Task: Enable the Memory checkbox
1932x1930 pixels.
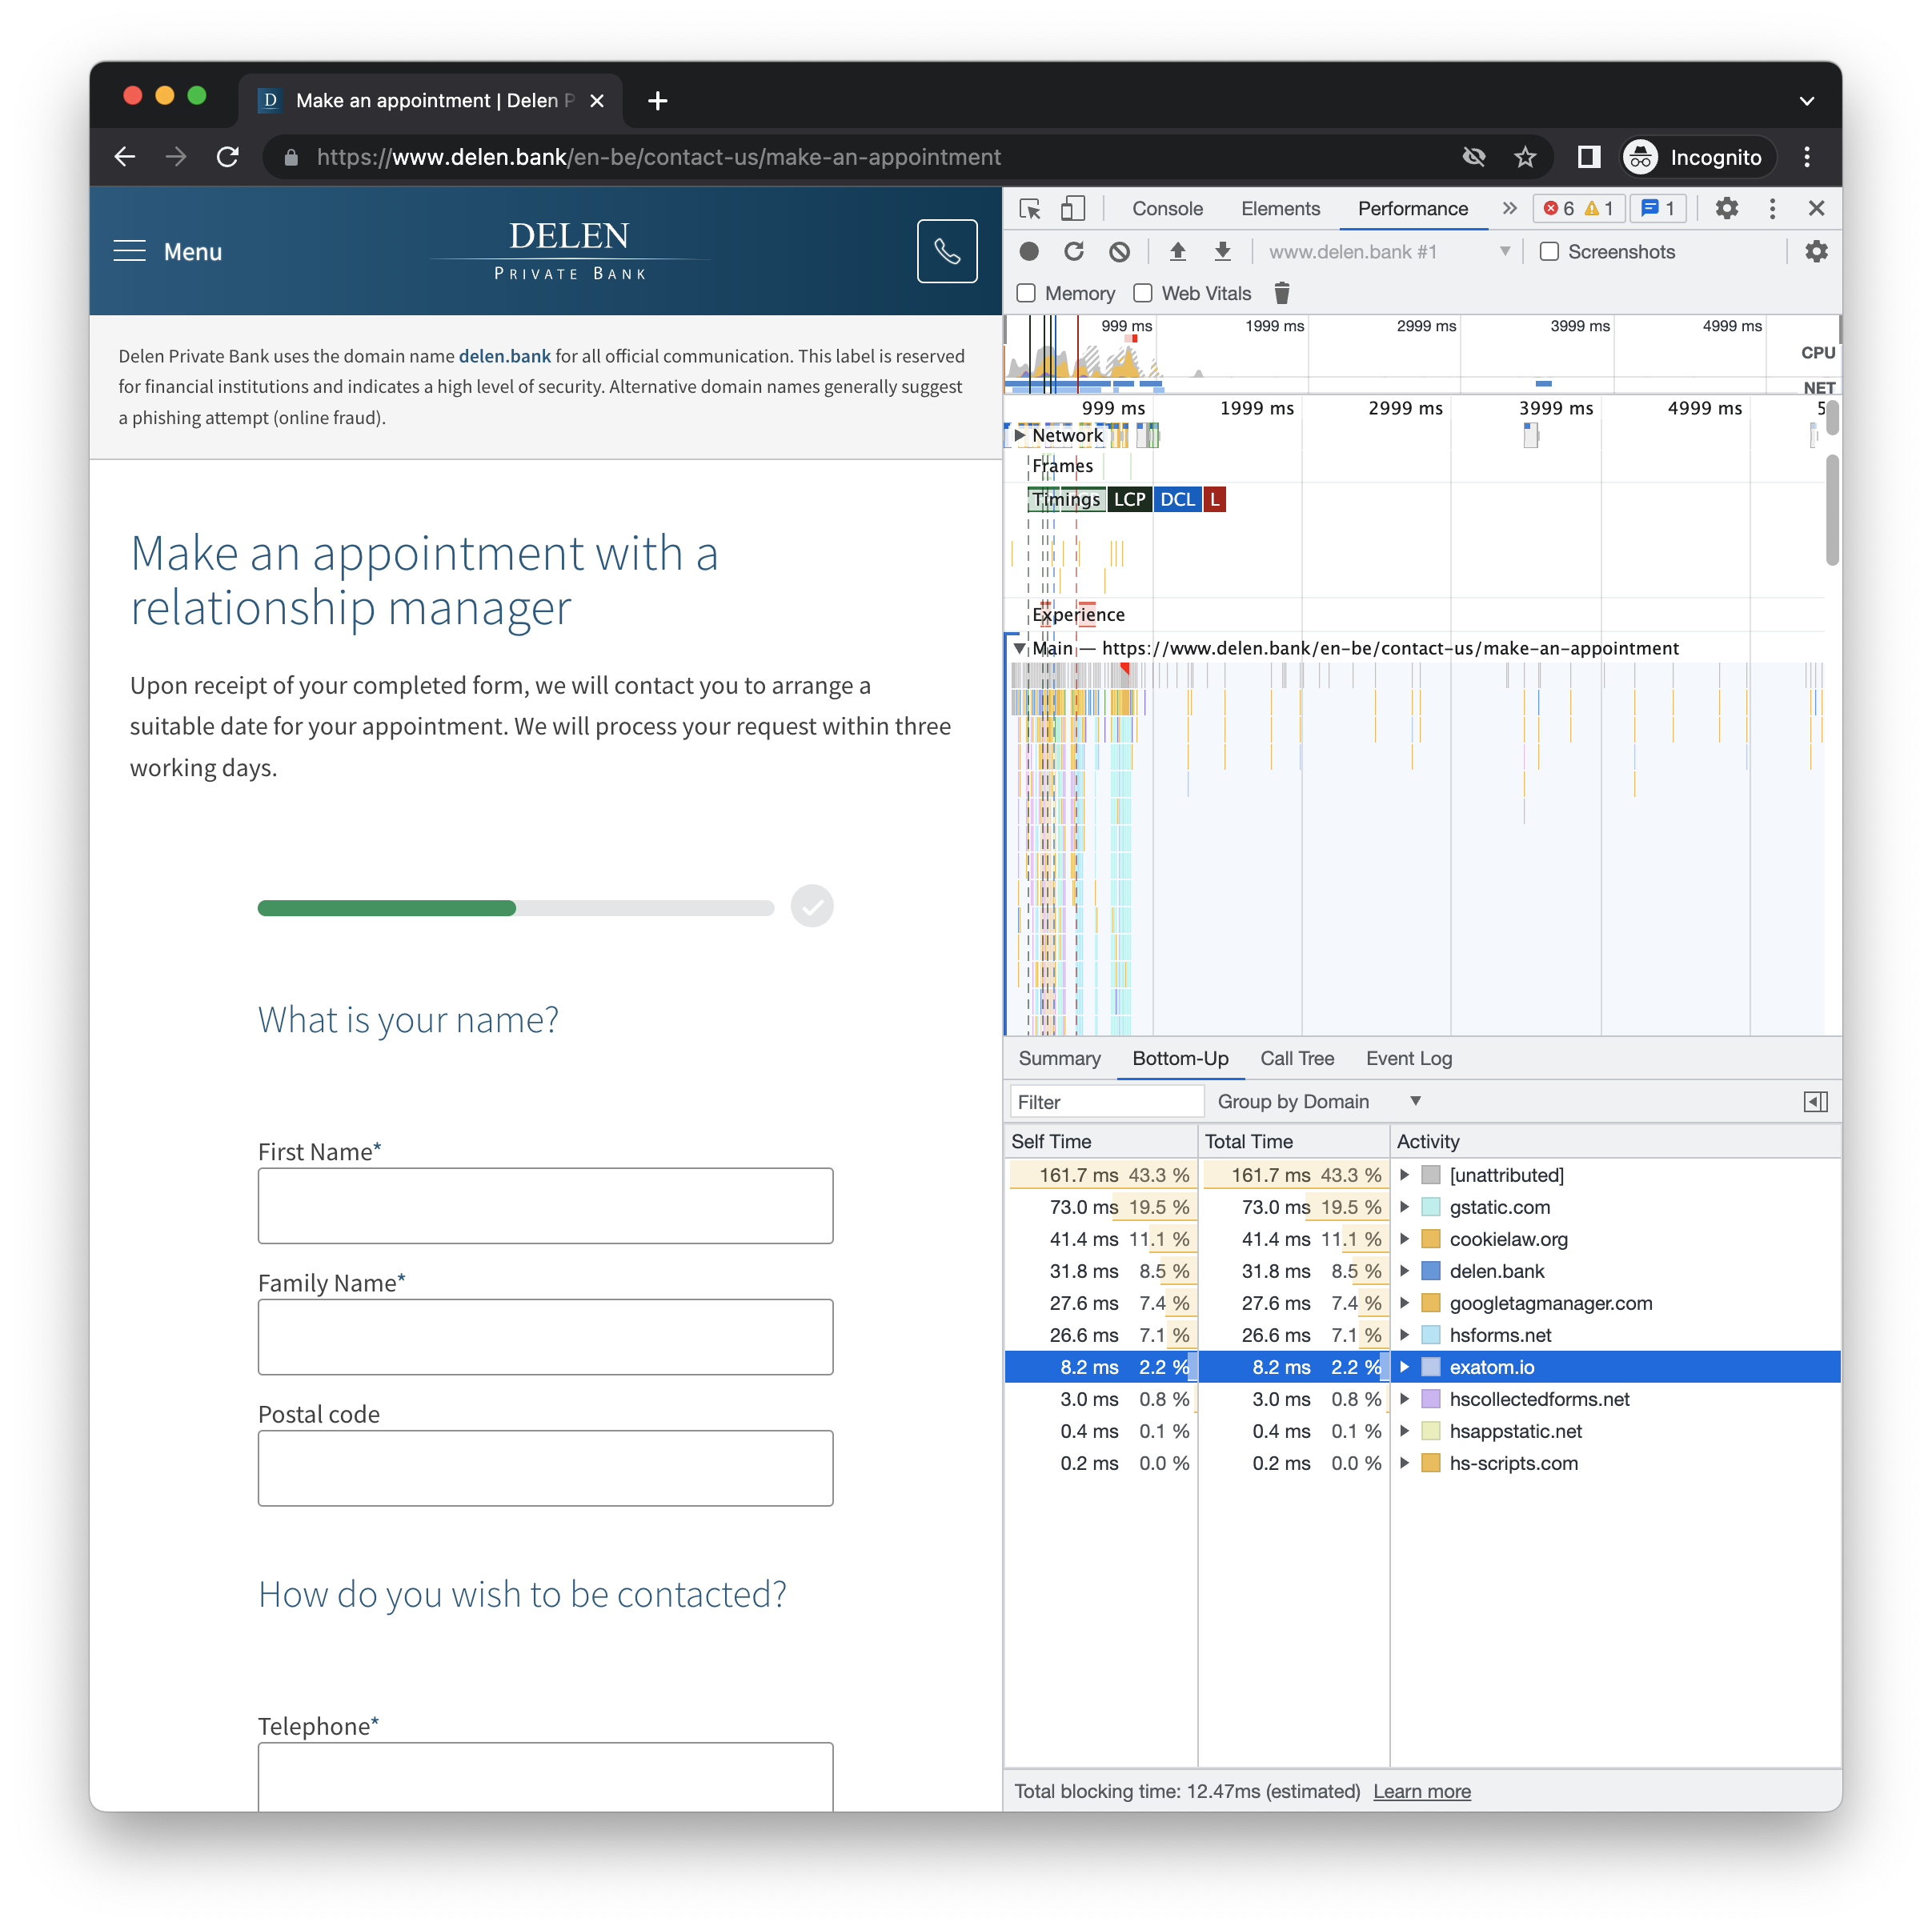Action: click(1026, 293)
